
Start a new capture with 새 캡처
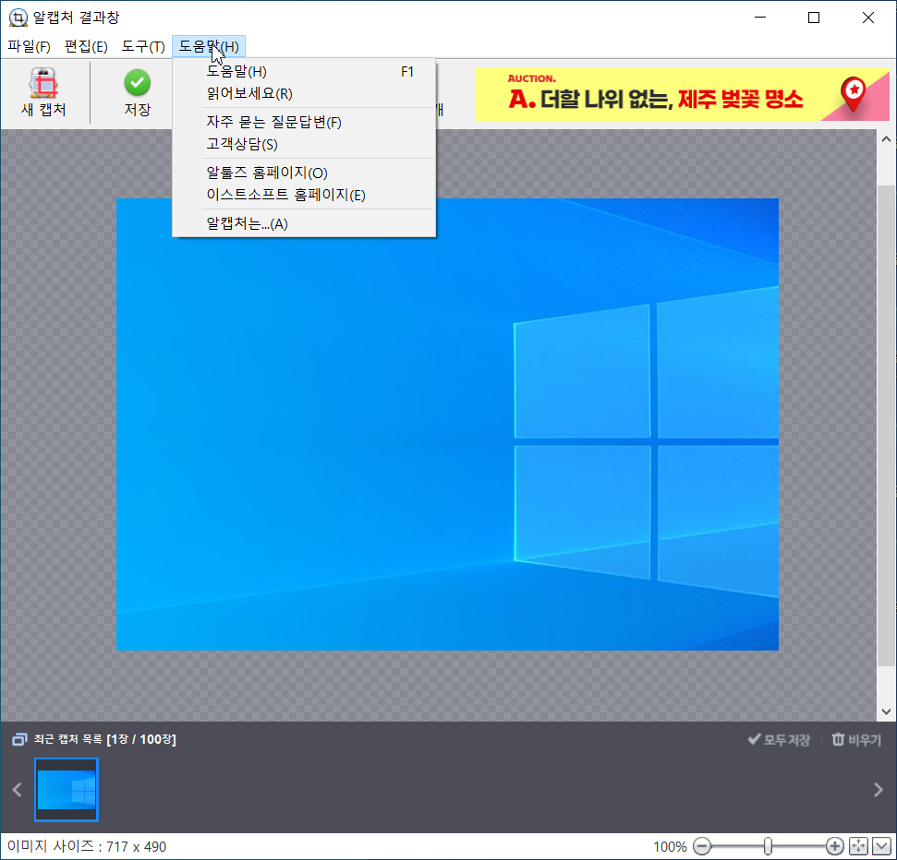(x=43, y=92)
